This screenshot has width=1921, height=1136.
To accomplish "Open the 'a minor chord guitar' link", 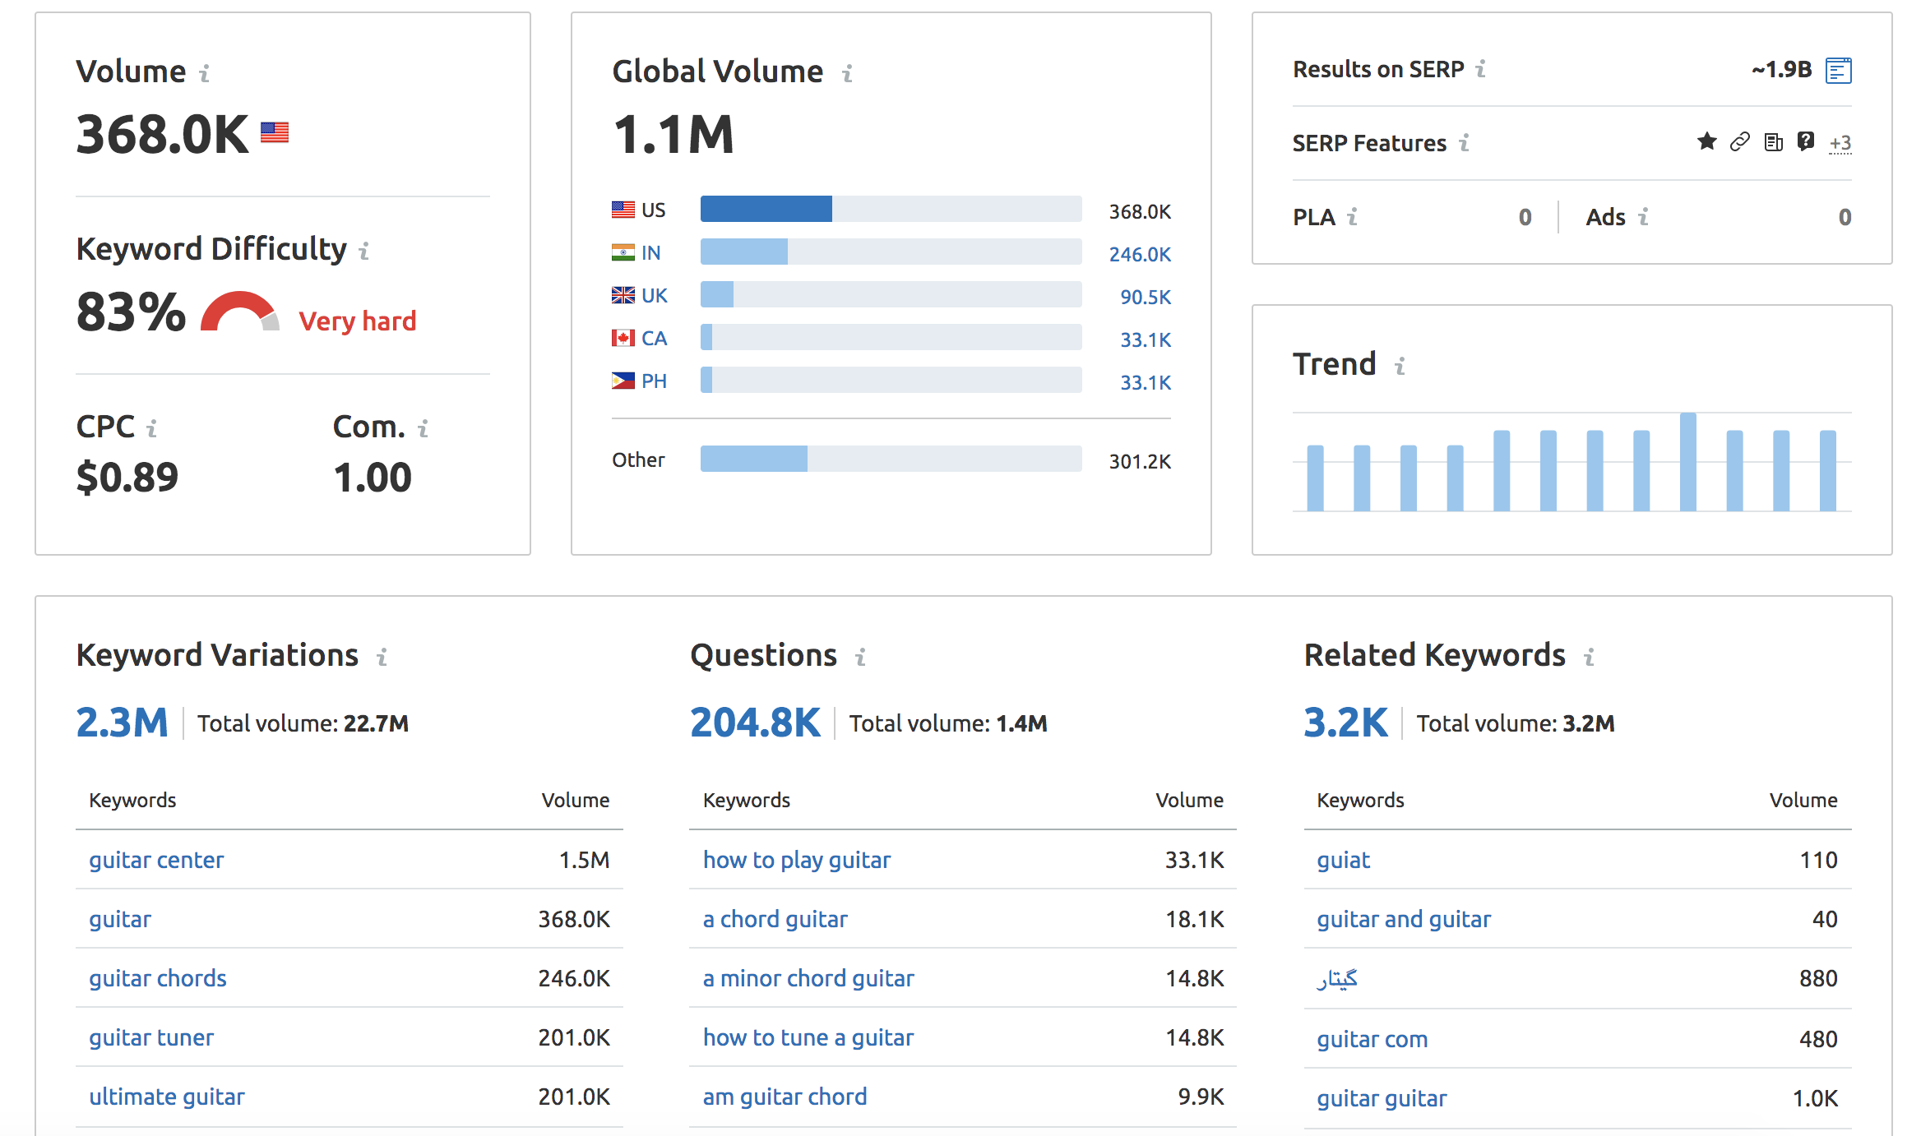I will tap(808, 978).
